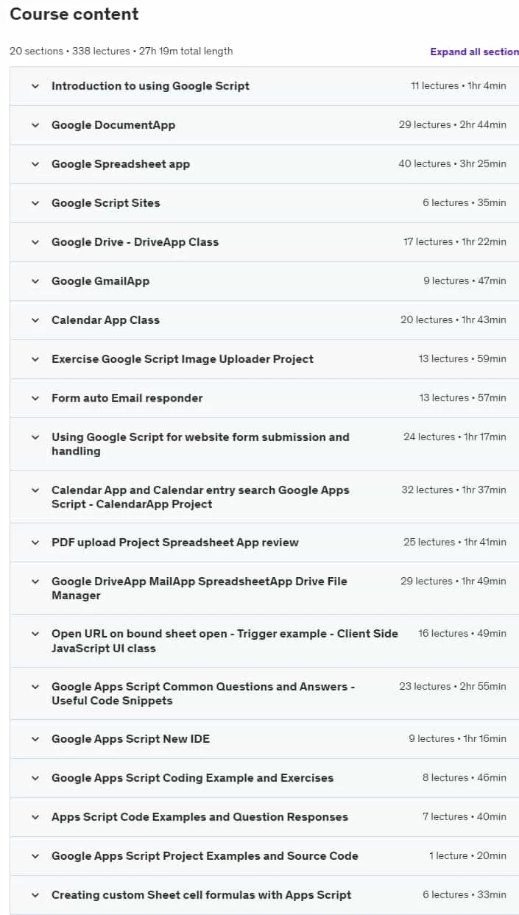Expand the Google Script Sites section
Viewport: 519px width, 915px height.
(x=264, y=203)
